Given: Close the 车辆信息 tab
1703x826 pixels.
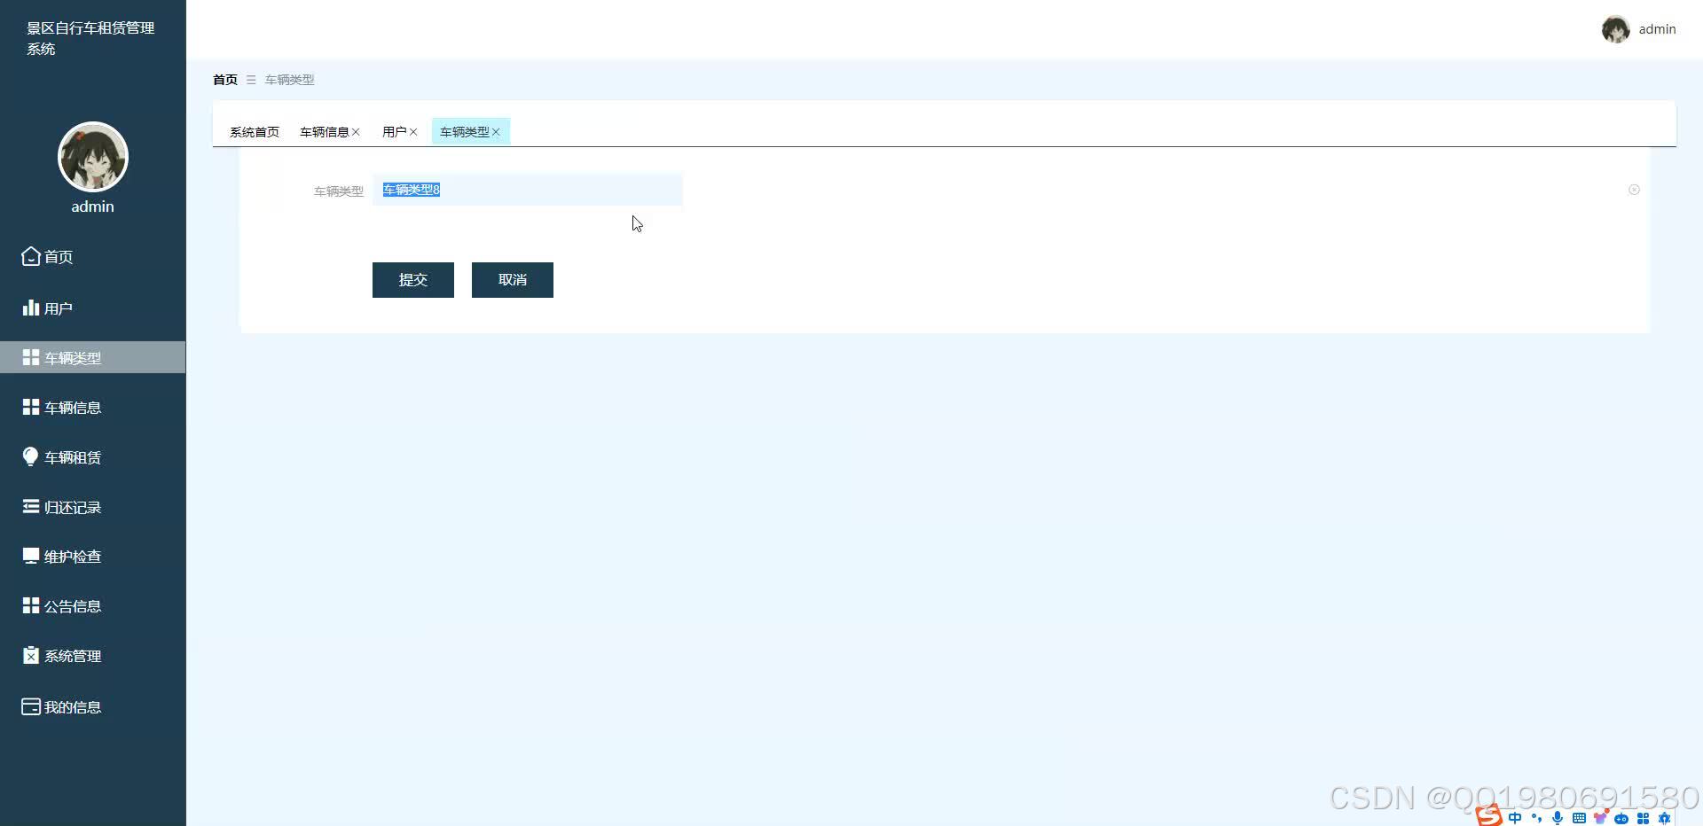Looking at the screenshot, I should click(356, 132).
